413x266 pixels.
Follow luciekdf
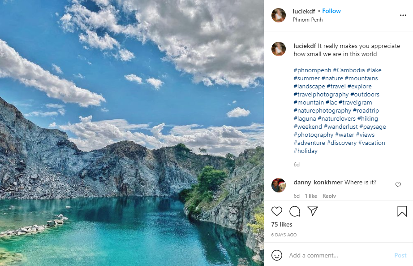coord(331,11)
